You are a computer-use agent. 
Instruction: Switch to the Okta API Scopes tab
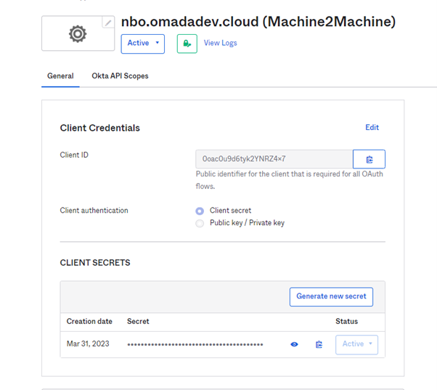click(120, 76)
